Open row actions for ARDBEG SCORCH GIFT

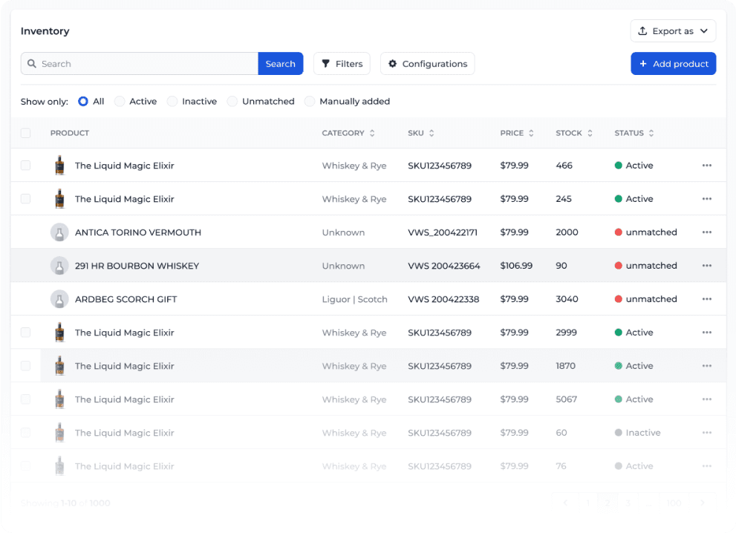pyautogui.click(x=706, y=299)
